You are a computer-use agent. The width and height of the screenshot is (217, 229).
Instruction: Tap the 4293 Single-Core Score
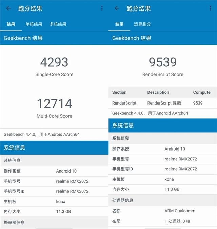(x=54, y=62)
